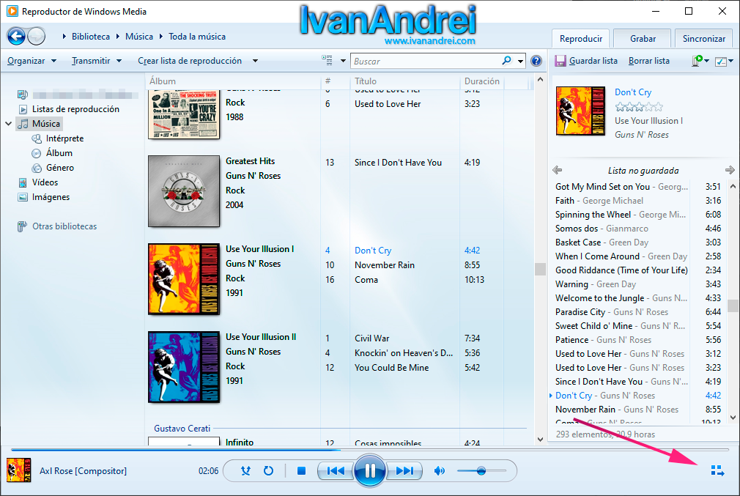Click the now-playing album art thumbnail in the bottom bar

19,470
